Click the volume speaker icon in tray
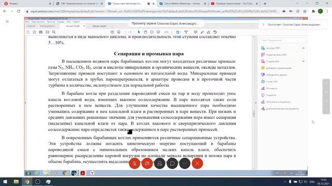332x186 pixels. [306, 181]
